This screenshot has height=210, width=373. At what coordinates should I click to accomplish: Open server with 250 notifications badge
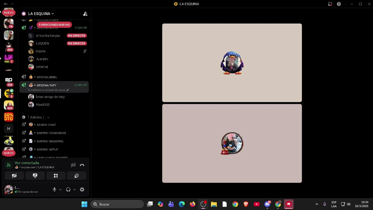(9, 47)
